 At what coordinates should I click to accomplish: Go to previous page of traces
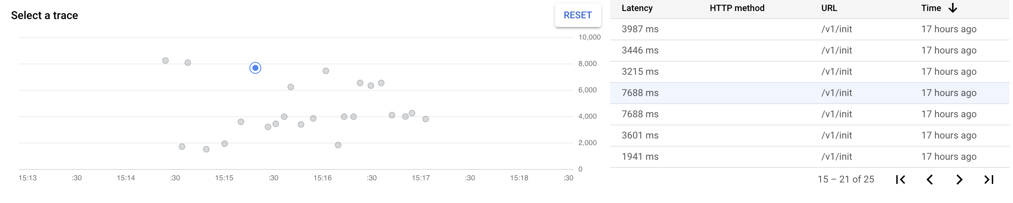click(x=930, y=180)
